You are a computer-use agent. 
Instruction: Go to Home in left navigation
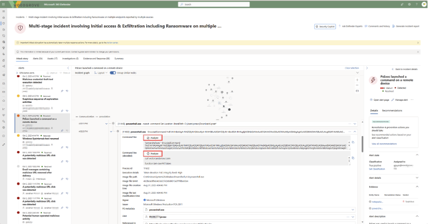pyautogui.click(x=4, y=17)
